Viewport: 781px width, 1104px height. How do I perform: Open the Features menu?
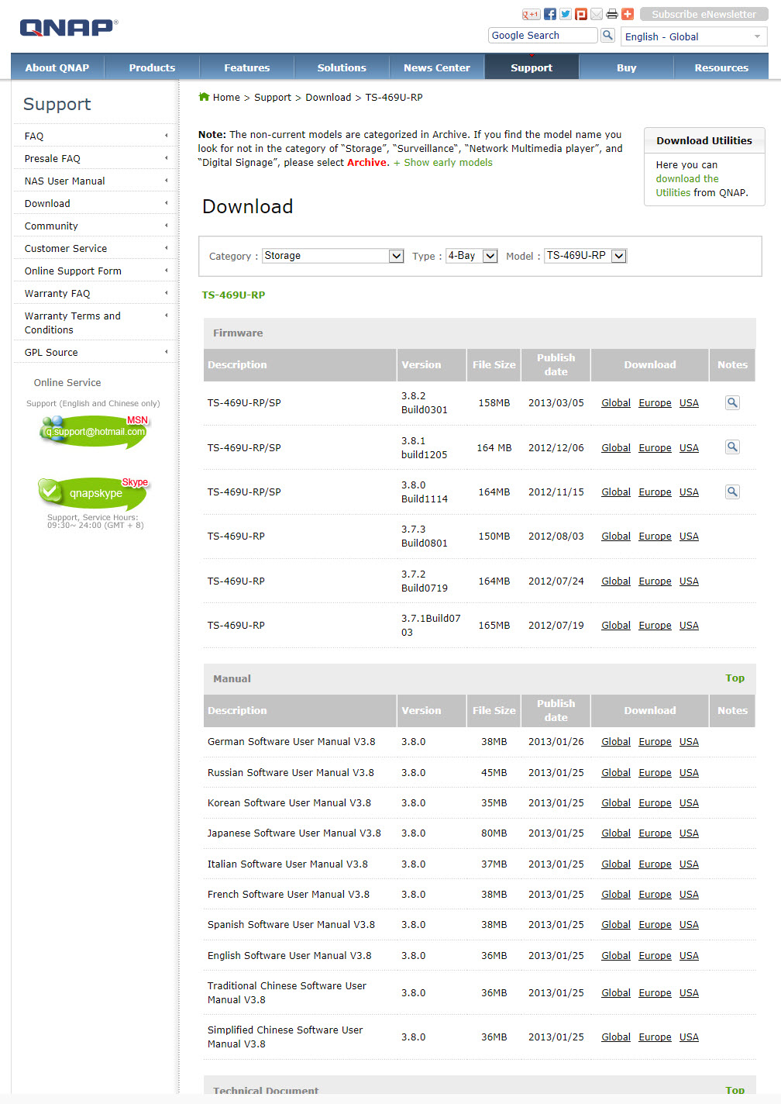click(247, 67)
